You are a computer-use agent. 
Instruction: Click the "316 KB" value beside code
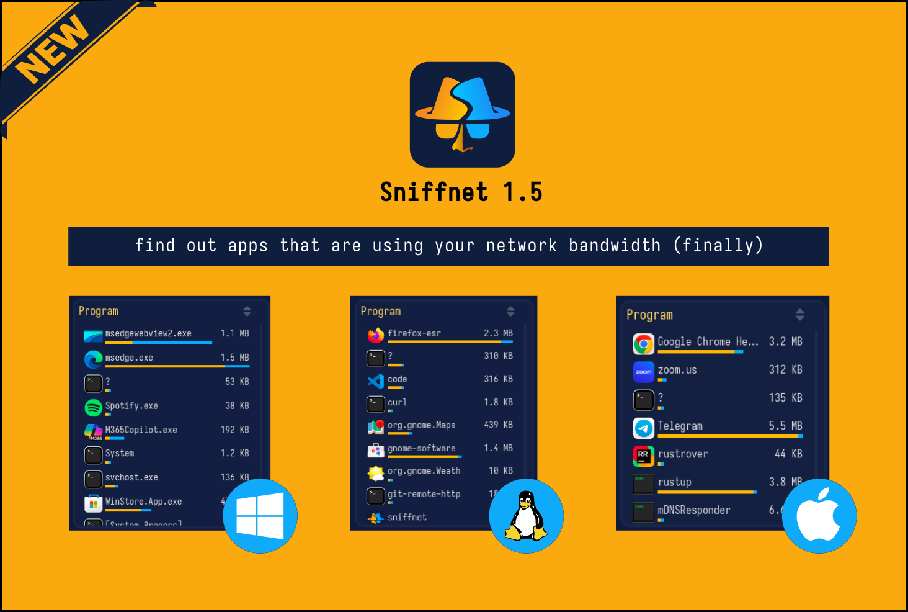tap(499, 379)
